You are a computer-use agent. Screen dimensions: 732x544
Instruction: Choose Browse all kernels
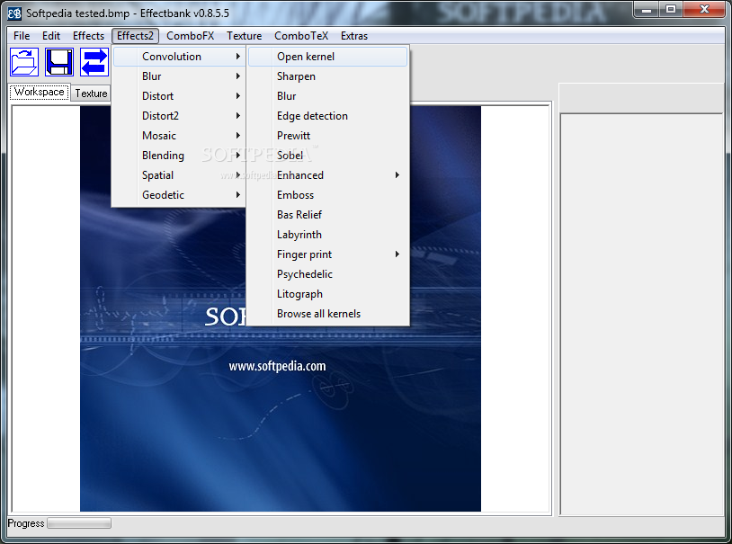point(327,314)
